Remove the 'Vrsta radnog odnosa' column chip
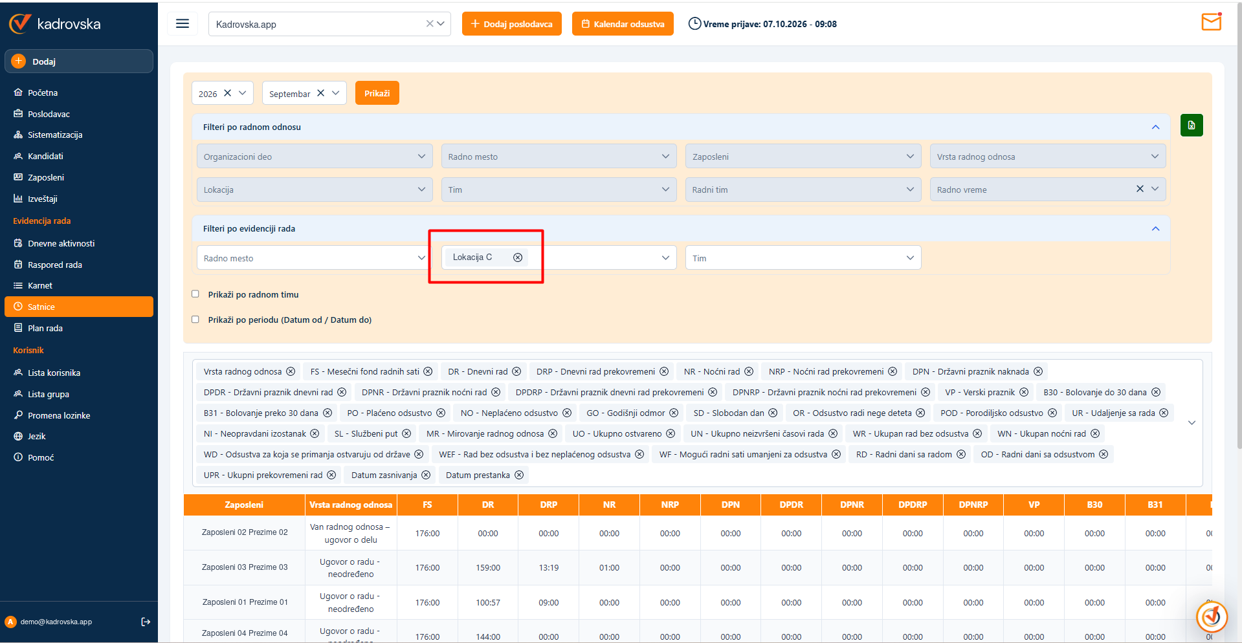This screenshot has height=643, width=1242. pyautogui.click(x=291, y=371)
